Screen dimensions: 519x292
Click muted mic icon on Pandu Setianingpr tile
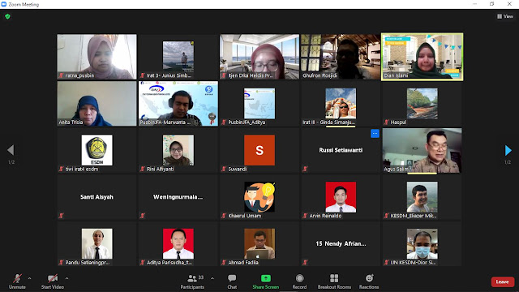(62, 263)
